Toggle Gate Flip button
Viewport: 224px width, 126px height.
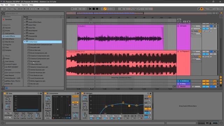[x=8, y=113]
